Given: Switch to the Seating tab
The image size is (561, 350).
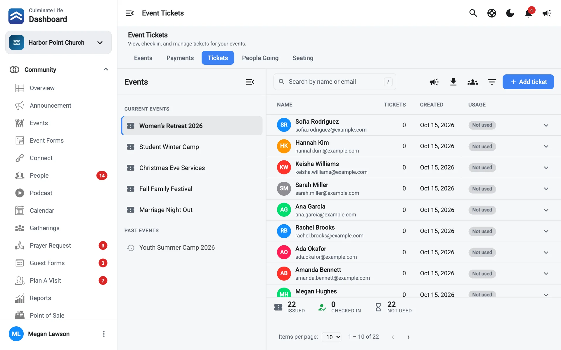Looking at the screenshot, I should tap(303, 58).
